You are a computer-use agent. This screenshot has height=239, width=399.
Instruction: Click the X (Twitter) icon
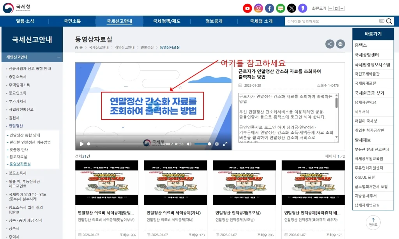click(x=291, y=8)
